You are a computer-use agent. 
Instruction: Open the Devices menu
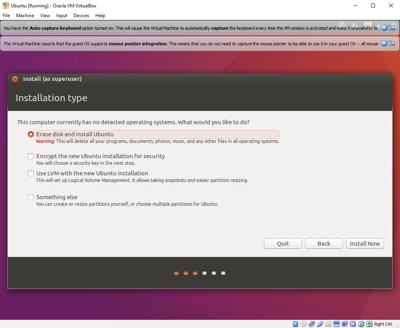point(81,16)
